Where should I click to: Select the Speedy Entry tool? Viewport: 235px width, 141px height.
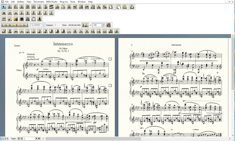(45, 7)
